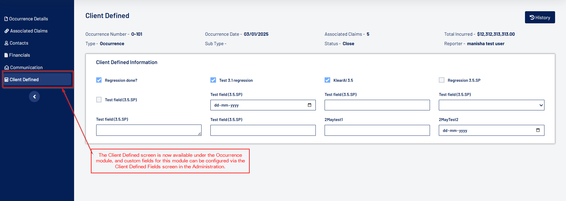Collapse the sidebar with the chevron button
566x201 pixels.
[x=34, y=97]
